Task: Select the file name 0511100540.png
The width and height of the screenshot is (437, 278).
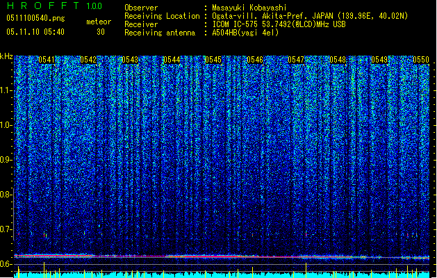Action: point(35,18)
